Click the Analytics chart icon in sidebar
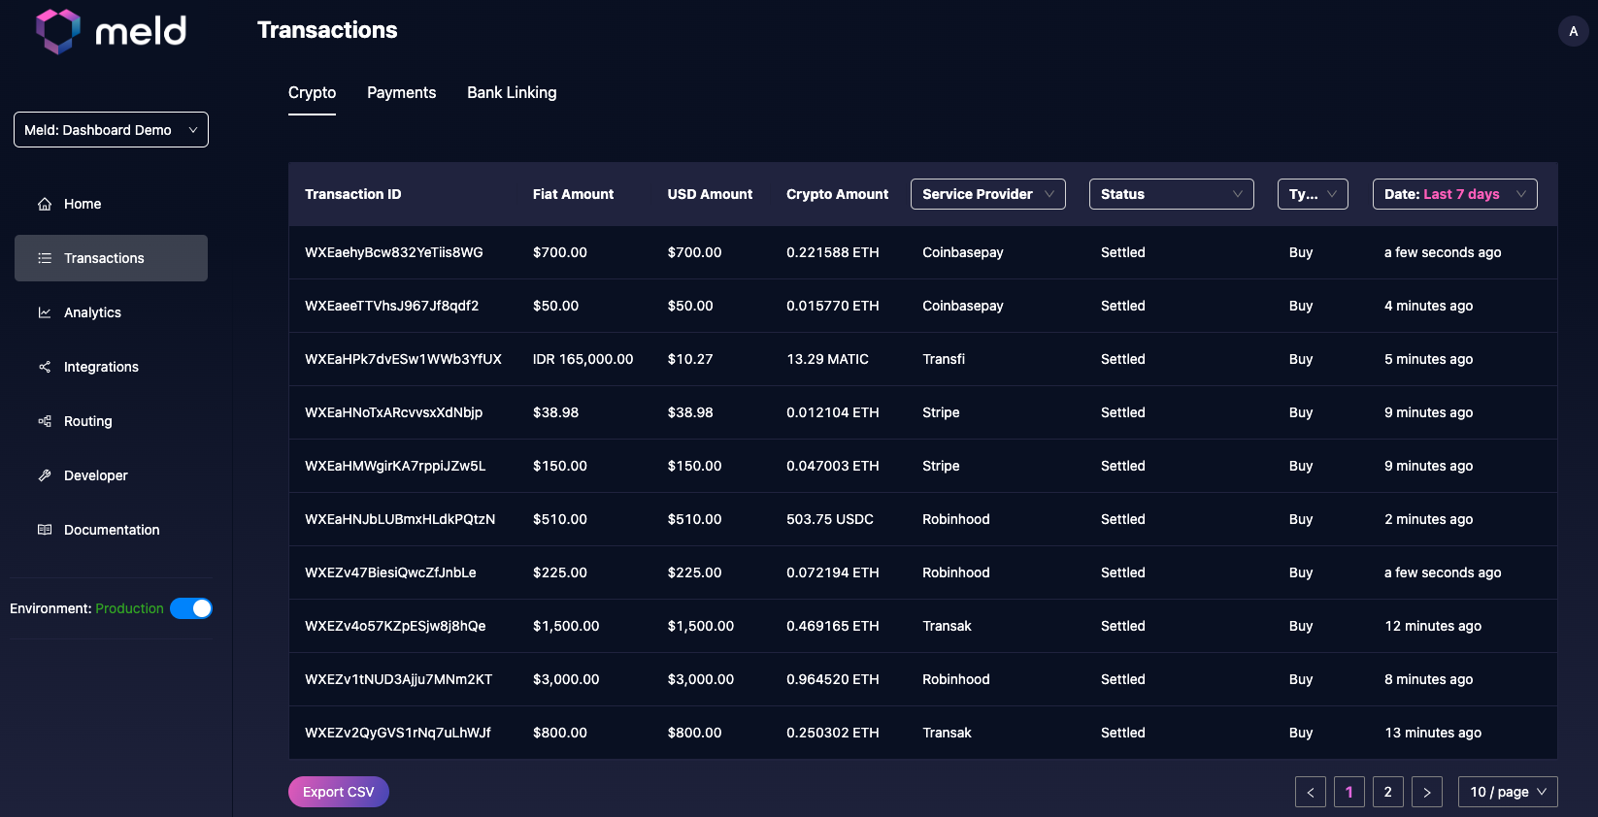Viewport: 1598px width, 817px height. point(45,312)
